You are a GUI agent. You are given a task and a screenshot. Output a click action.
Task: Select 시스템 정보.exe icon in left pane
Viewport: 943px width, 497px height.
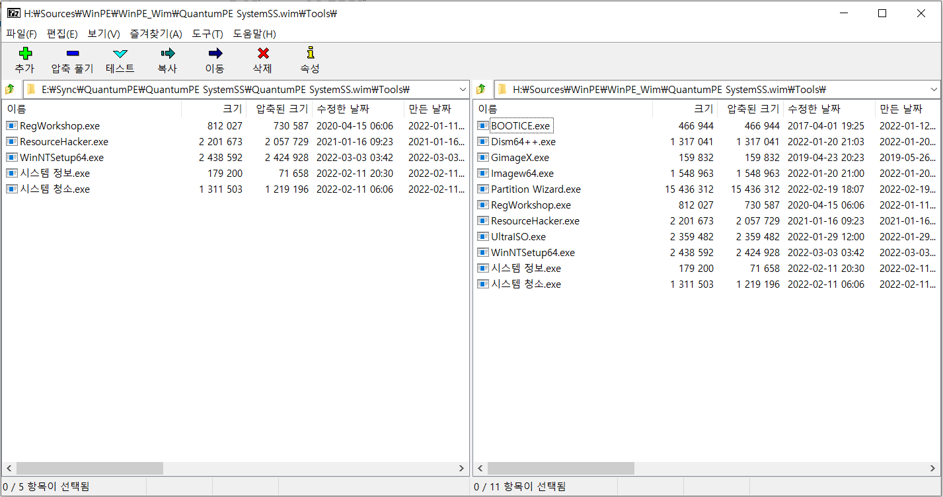12,173
